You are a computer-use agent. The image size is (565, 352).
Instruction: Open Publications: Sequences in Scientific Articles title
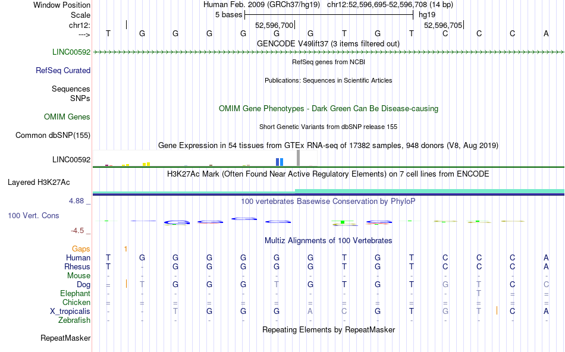(x=328, y=80)
